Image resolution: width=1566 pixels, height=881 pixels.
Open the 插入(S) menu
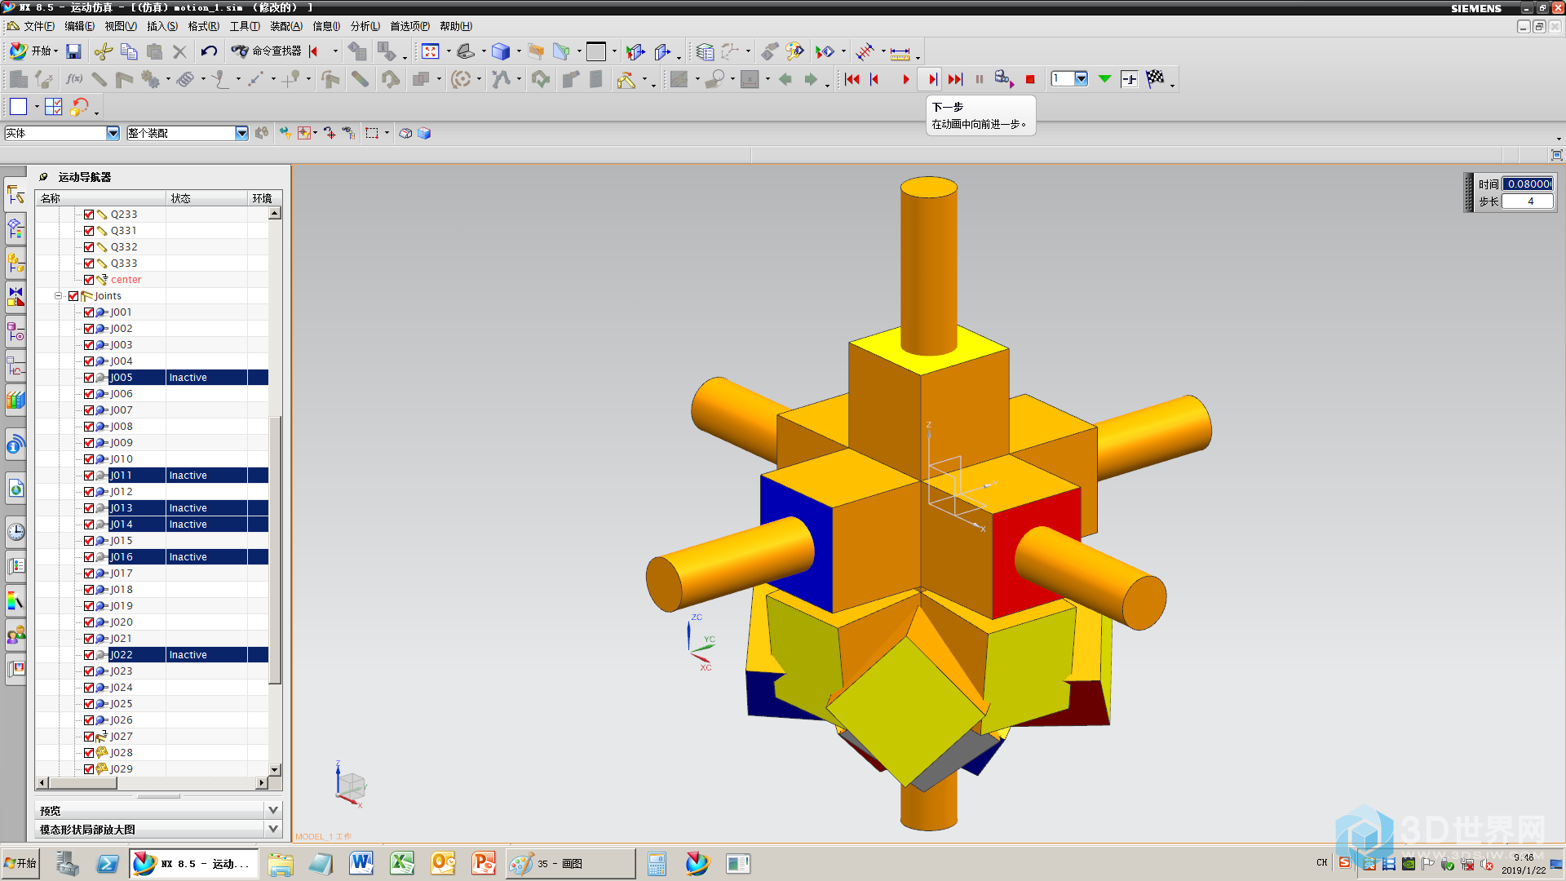pos(161,26)
